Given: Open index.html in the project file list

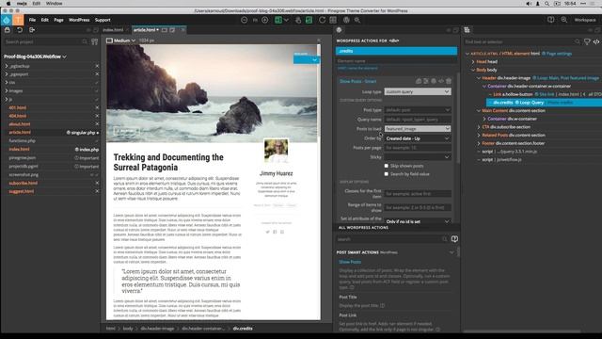Looking at the screenshot, I should pos(19,149).
